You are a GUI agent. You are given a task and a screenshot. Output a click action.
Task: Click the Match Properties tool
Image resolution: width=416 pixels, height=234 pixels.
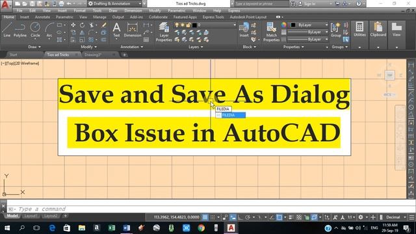click(271, 32)
